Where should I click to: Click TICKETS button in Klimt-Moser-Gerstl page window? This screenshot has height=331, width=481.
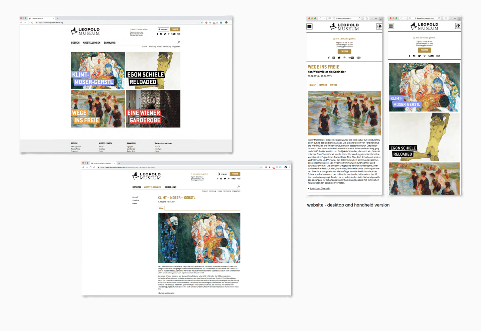tap(235, 174)
